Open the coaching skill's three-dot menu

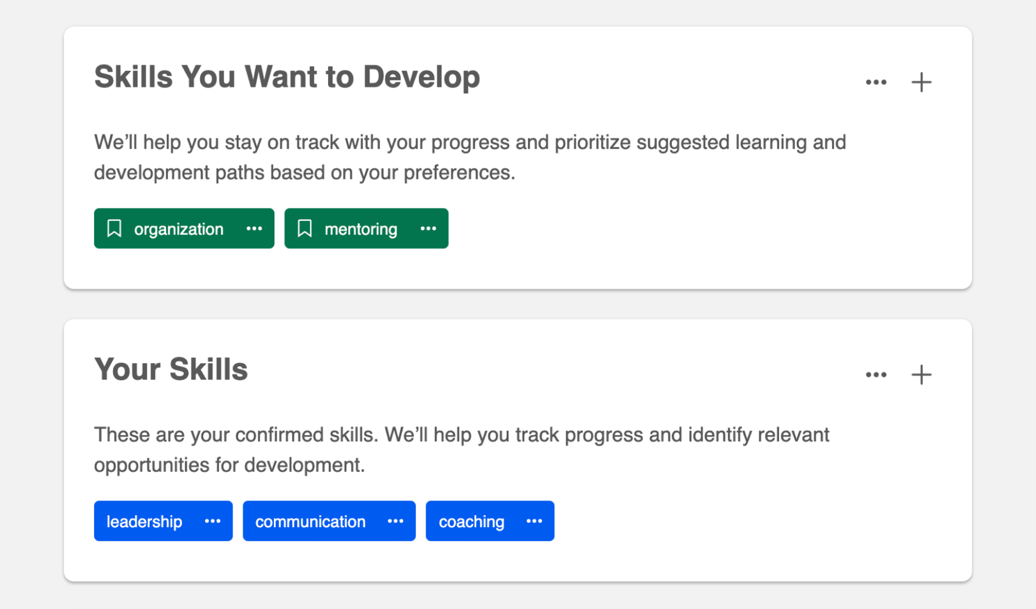click(x=534, y=521)
